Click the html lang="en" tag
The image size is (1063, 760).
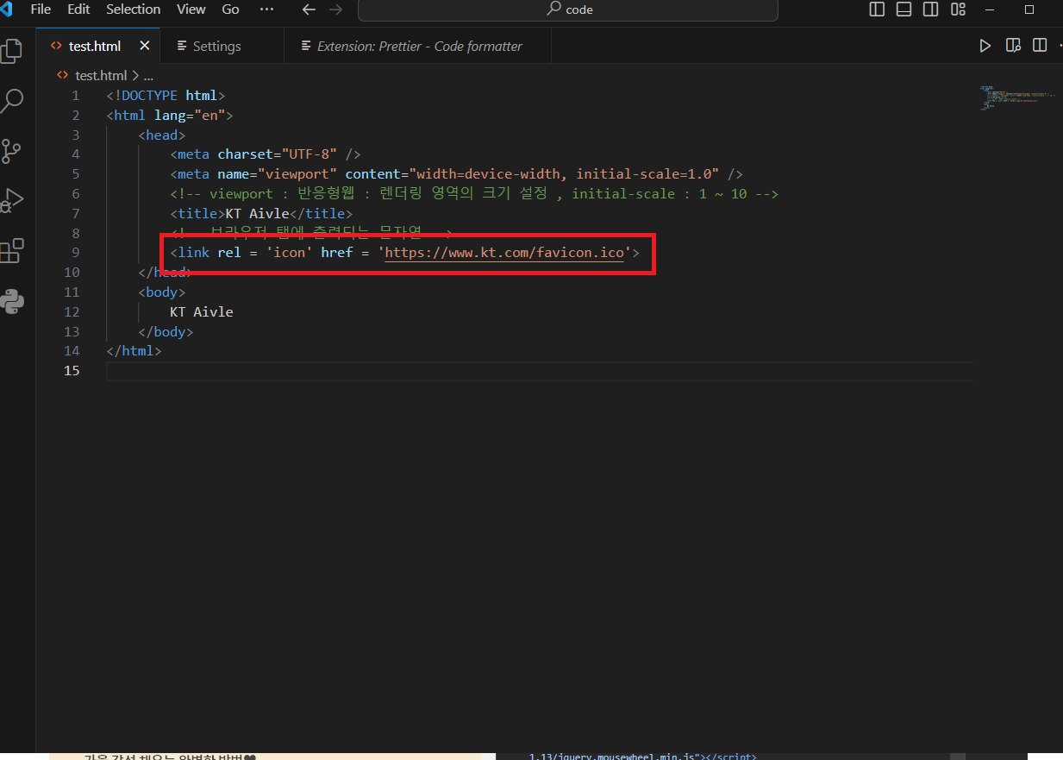(x=170, y=116)
